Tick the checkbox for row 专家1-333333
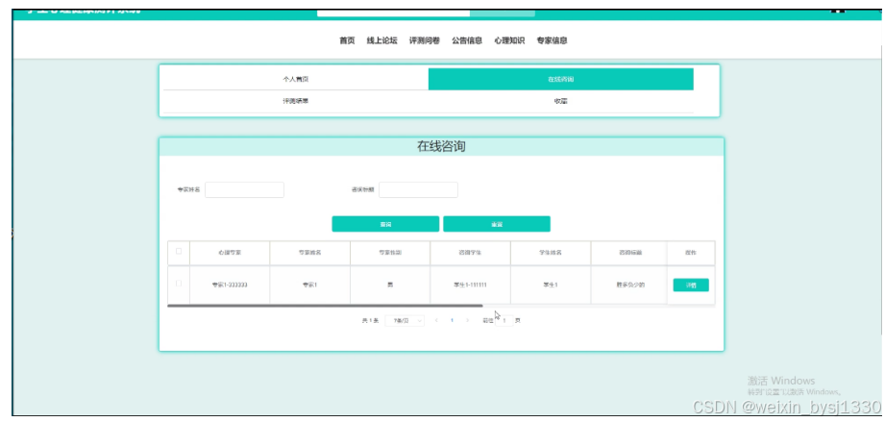This screenshot has height=422, width=885. [179, 284]
